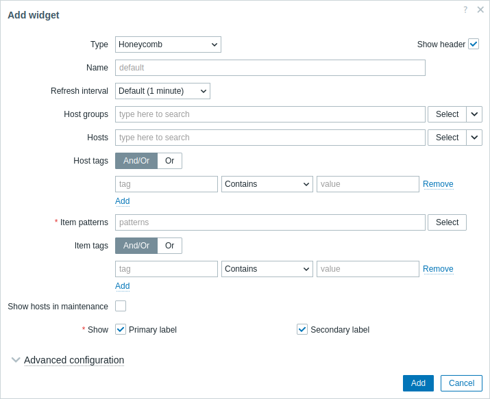
Task: Open the Hosts select arrow dropdown
Action: coord(474,138)
